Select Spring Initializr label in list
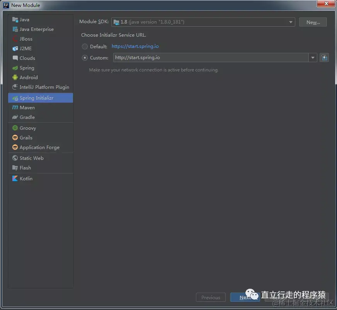 click(x=36, y=98)
